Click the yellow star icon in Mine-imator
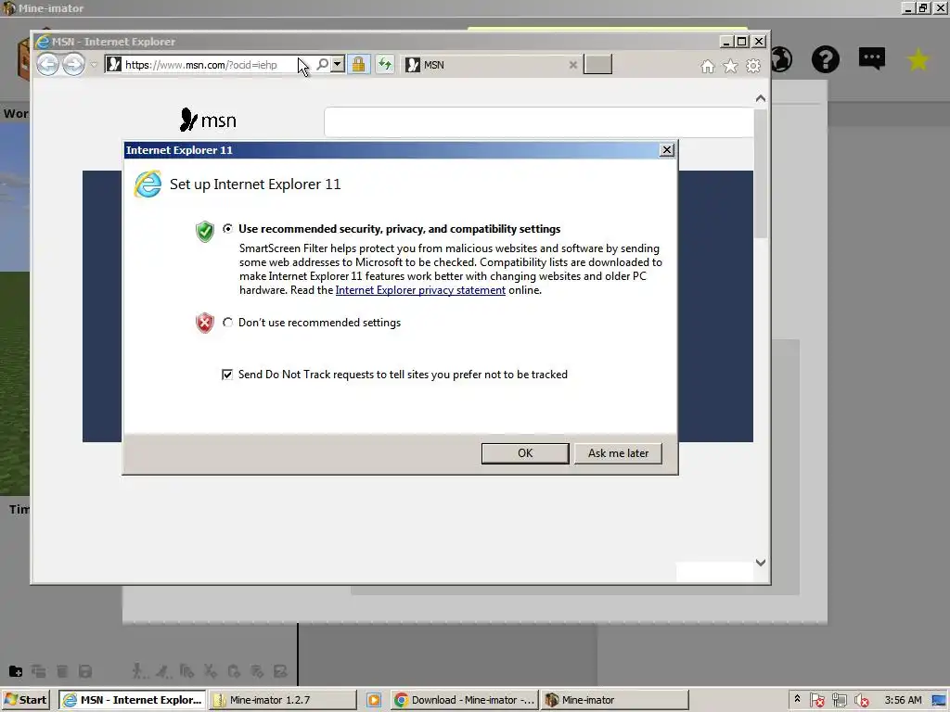Image resolution: width=950 pixels, height=712 pixels. click(x=918, y=59)
